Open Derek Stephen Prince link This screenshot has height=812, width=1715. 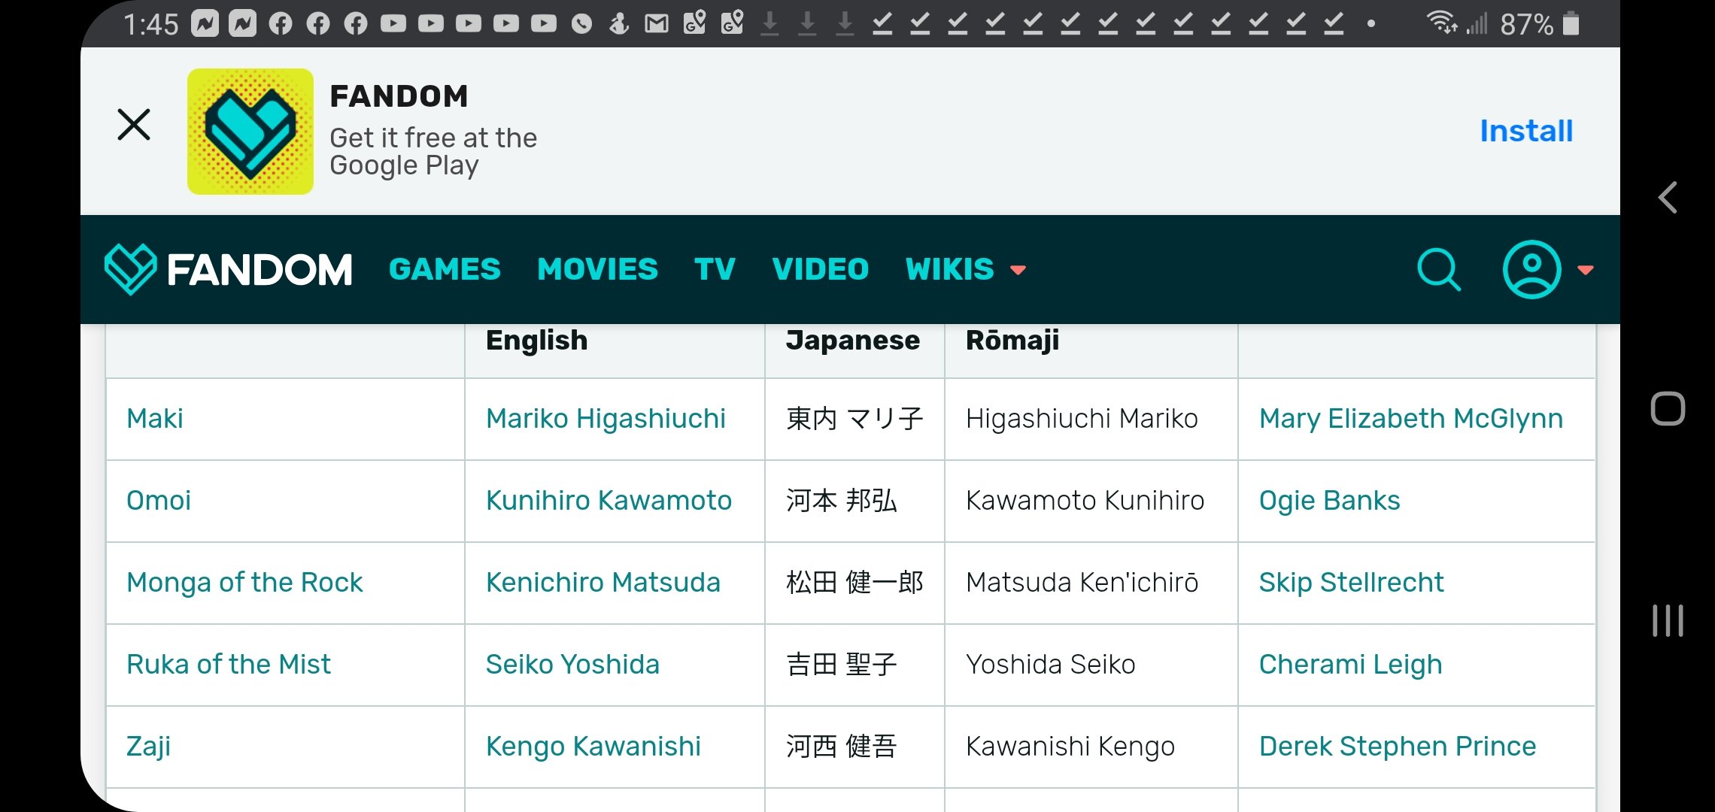coord(1398,746)
